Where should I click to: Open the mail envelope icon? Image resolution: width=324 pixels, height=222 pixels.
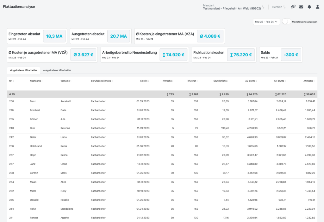click(301, 7)
